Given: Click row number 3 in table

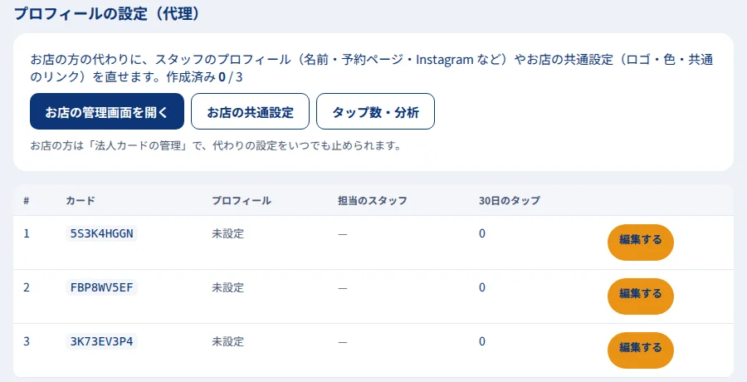Looking at the screenshot, I should coord(27,341).
